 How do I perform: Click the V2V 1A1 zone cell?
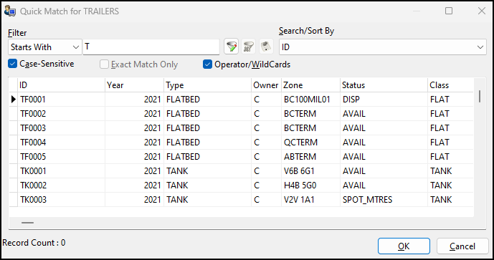[310, 200]
